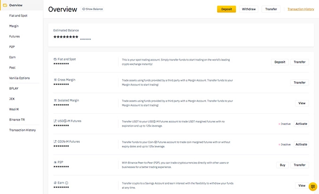The height and width of the screenshot is (194, 319).
Task: Open Margin section in the sidebar
Action: (14, 26)
